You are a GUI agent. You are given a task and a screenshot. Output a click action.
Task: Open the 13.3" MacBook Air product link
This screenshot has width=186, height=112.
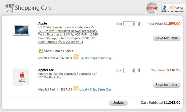(x=68, y=34)
